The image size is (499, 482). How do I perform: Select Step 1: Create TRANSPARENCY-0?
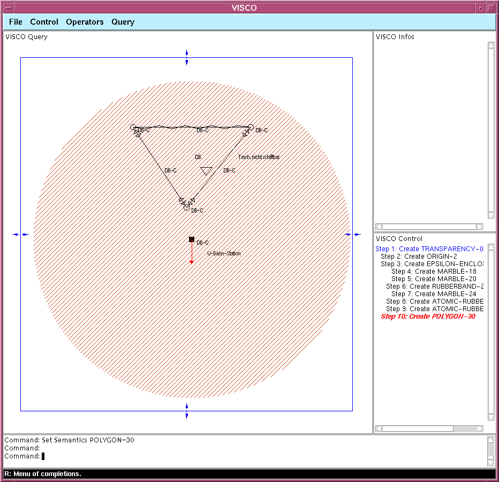[429, 249]
